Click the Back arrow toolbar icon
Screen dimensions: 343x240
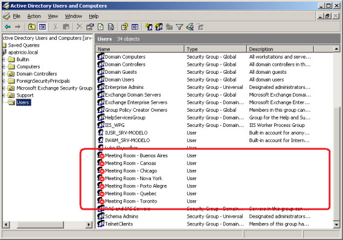[x=8, y=27]
